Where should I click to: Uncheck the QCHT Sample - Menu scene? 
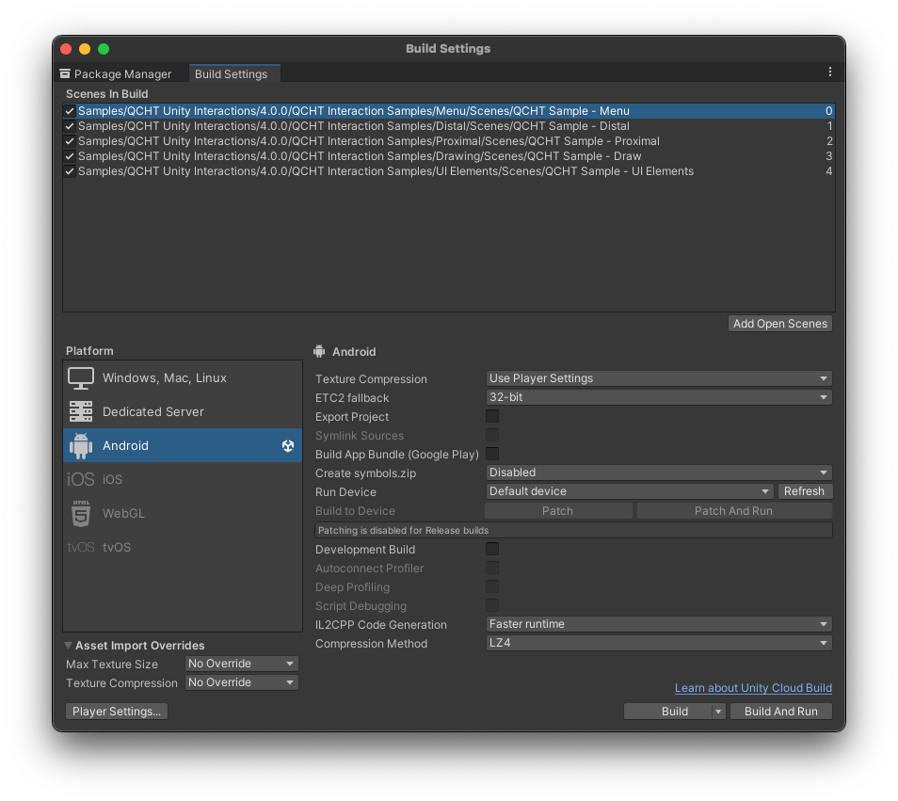click(70, 111)
